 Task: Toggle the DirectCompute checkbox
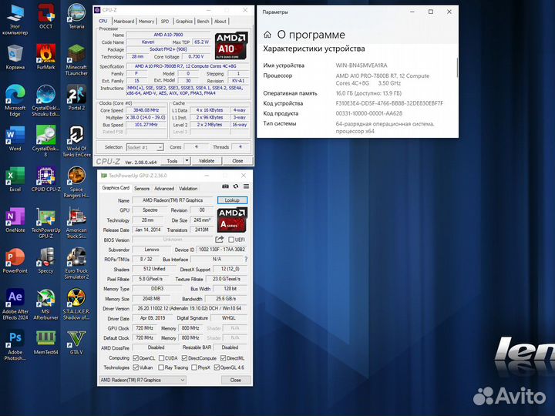[x=184, y=358]
